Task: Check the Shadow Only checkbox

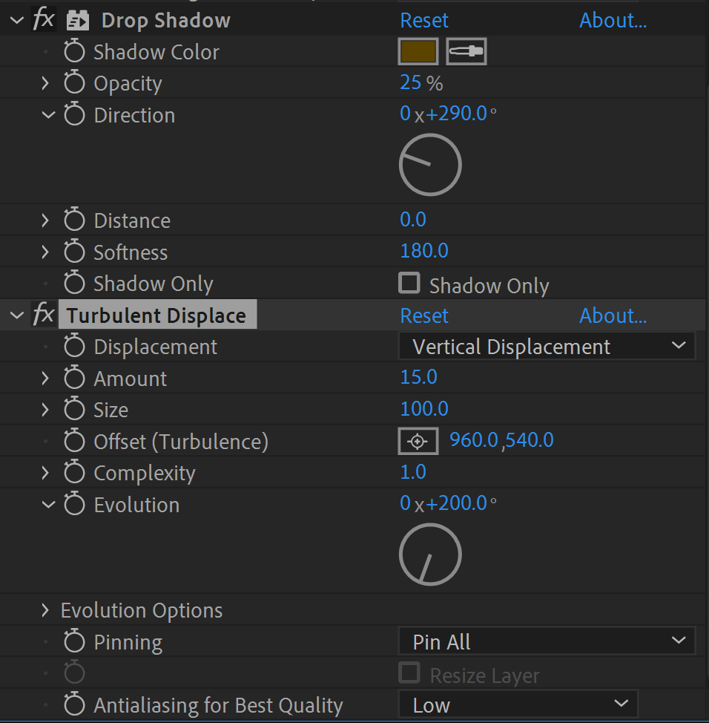Action: pos(409,283)
